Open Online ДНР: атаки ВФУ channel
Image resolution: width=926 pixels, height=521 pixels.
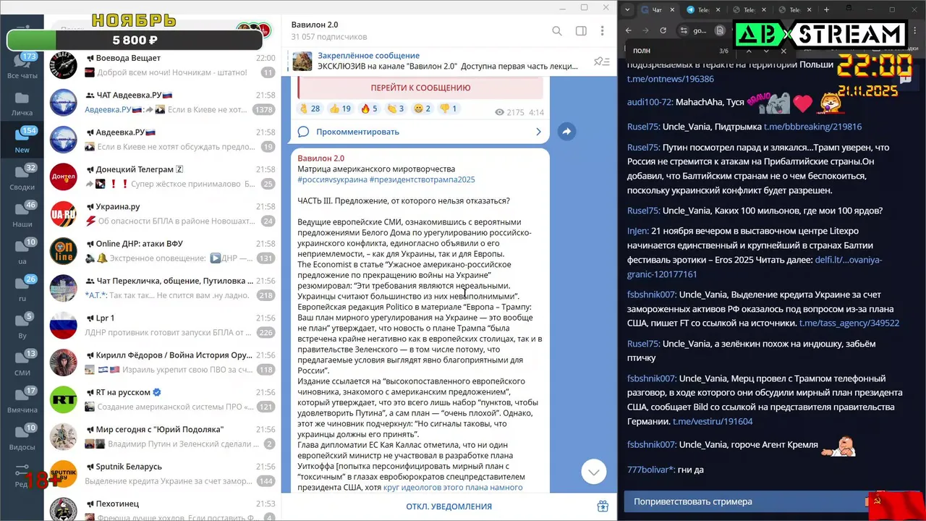[162, 251]
